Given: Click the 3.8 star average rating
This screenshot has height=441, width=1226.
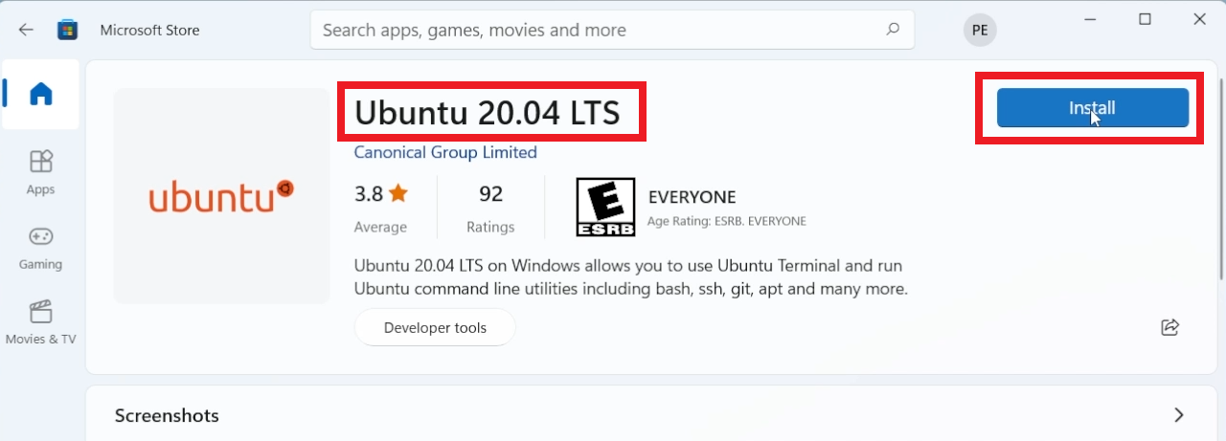Looking at the screenshot, I should pos(380,195).
